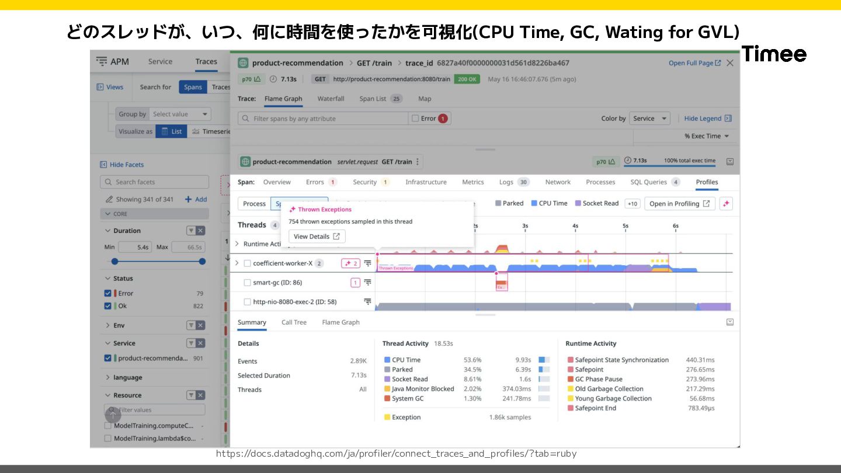Click the +10 more legend button
841x473 pixels.
coord(633,204)
